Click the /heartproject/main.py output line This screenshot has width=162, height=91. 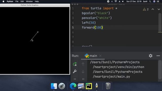coord(111,77)
